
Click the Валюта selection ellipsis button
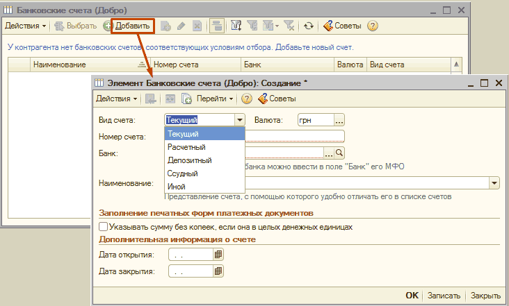pos(340,120)
